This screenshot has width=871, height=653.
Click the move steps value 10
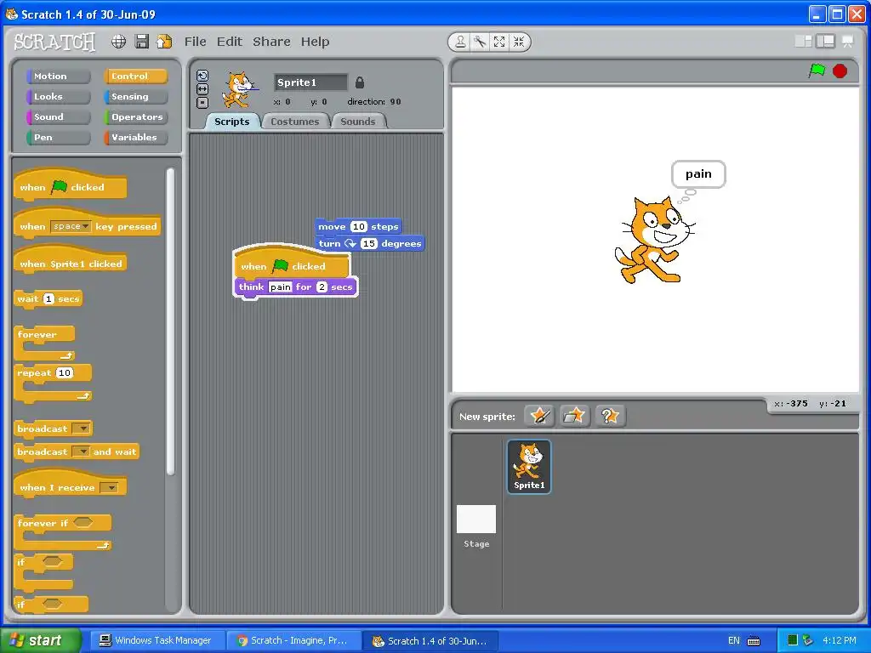click(x=359, y=226)
